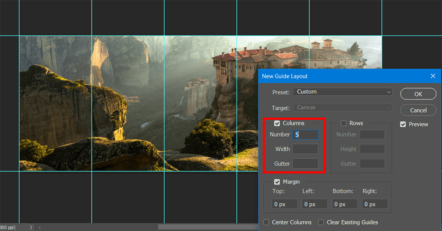The width and height of the screenshot is (442, 231).
Task: Click the Columns Number field
Action: 305,134
